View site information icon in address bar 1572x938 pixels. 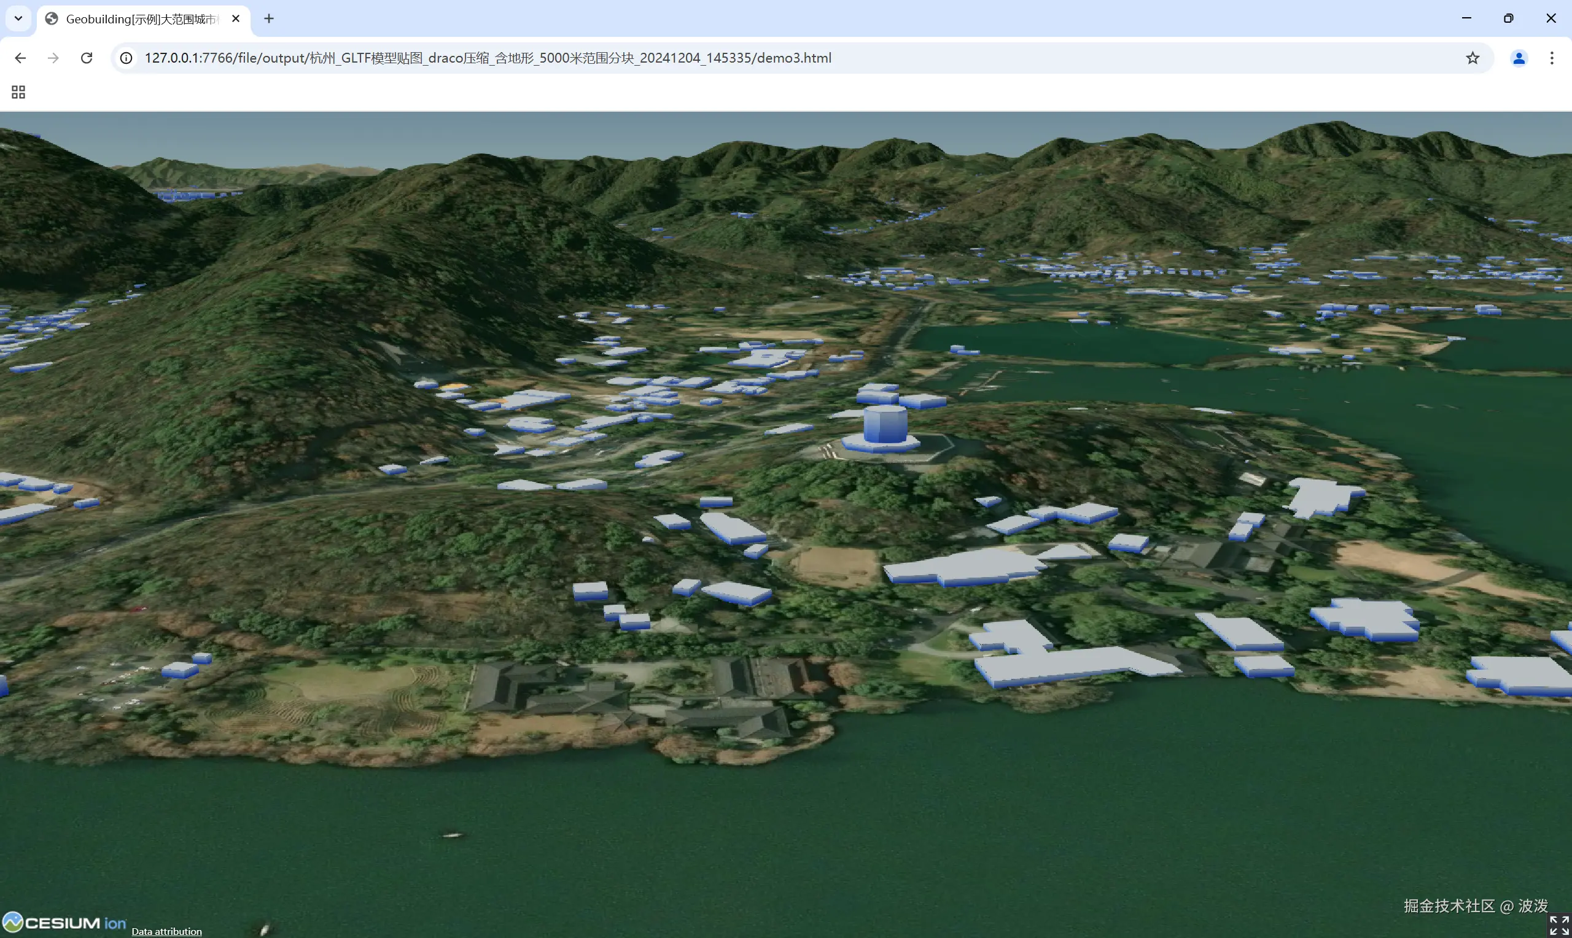click(x=126, y=58)
